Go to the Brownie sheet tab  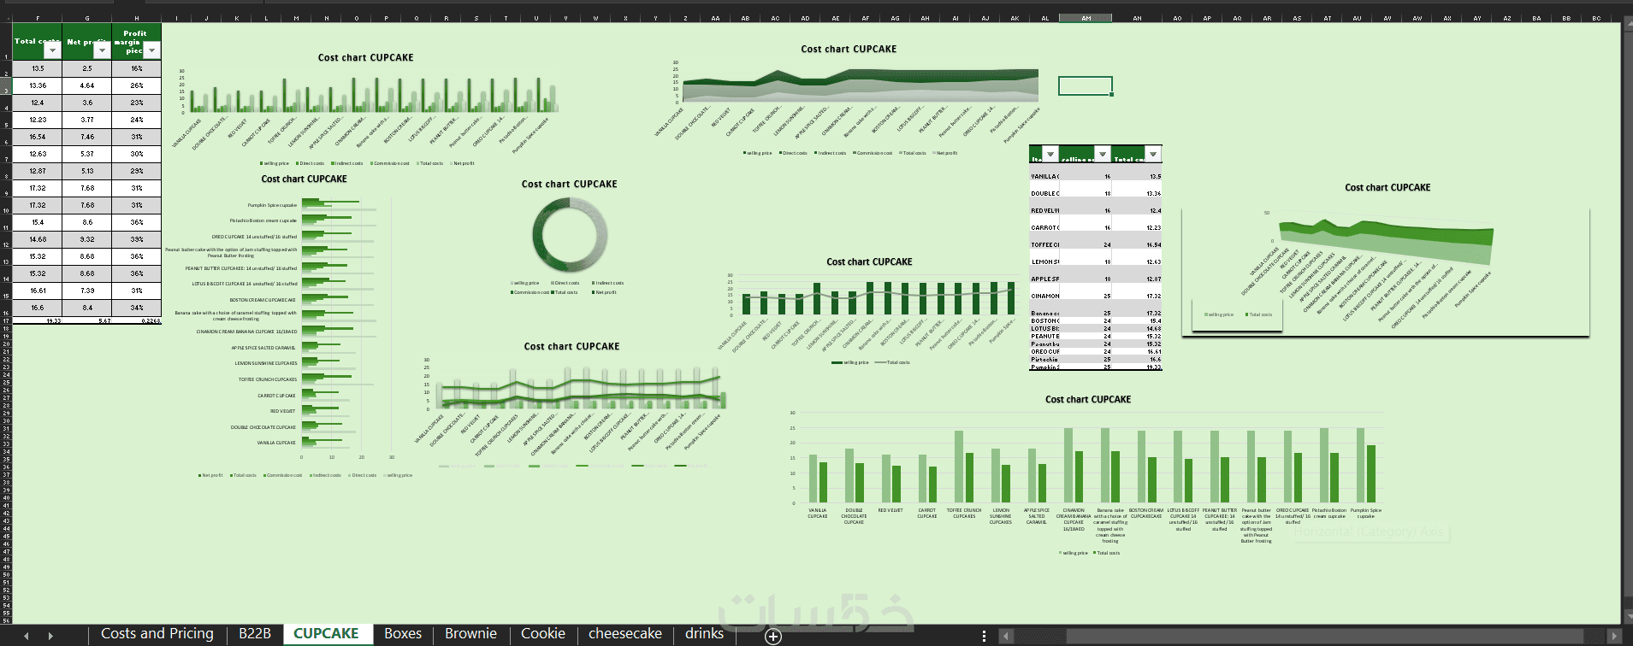point(470,634)
